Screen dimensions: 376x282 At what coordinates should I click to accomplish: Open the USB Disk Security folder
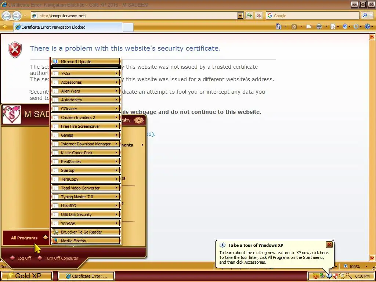click(86, 214)
